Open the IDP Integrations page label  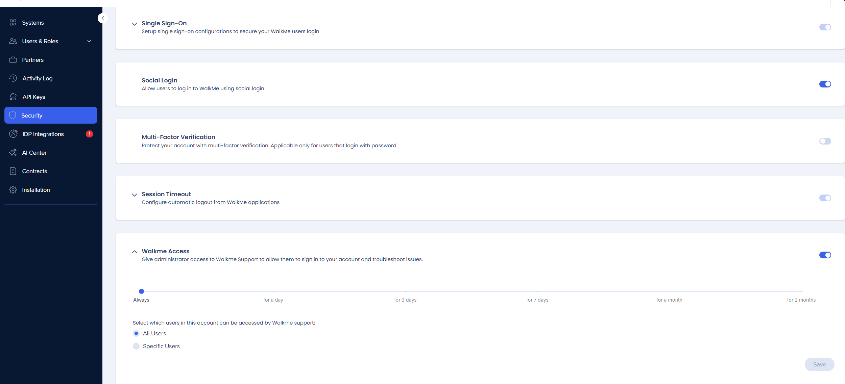[x=43, y=134]
